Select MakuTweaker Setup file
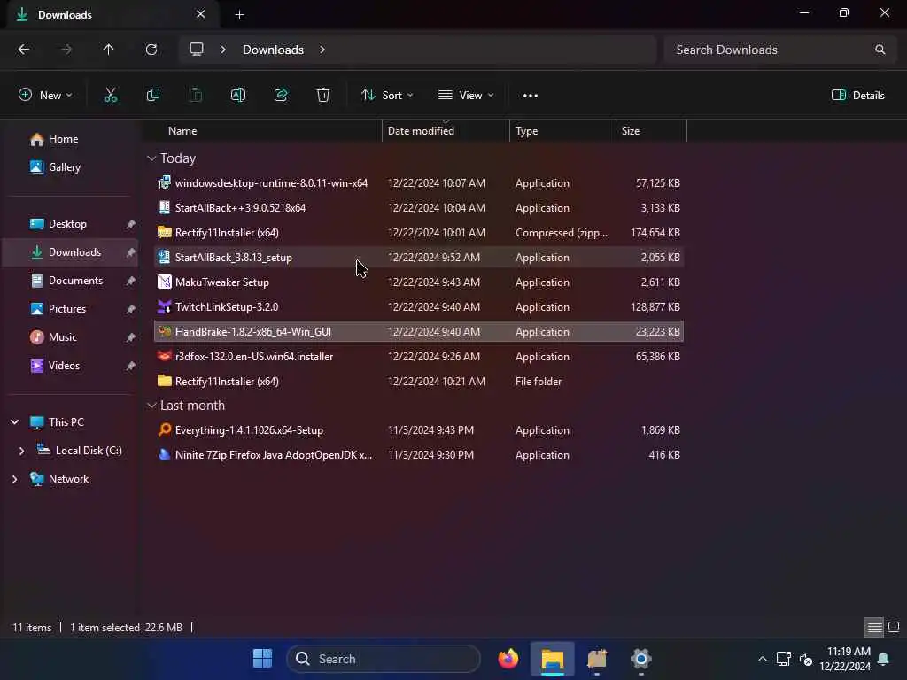Image resolution: width=907 pixels, height=680 pixels. pos(419,282)
